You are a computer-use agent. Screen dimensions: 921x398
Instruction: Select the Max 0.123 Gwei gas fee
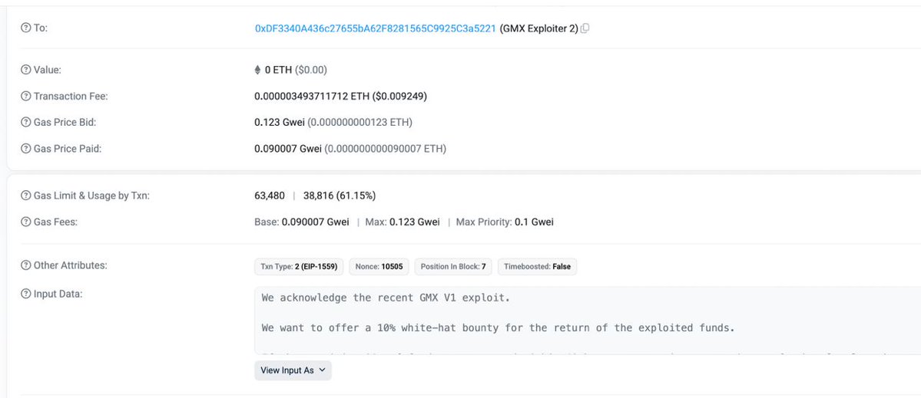403,222
